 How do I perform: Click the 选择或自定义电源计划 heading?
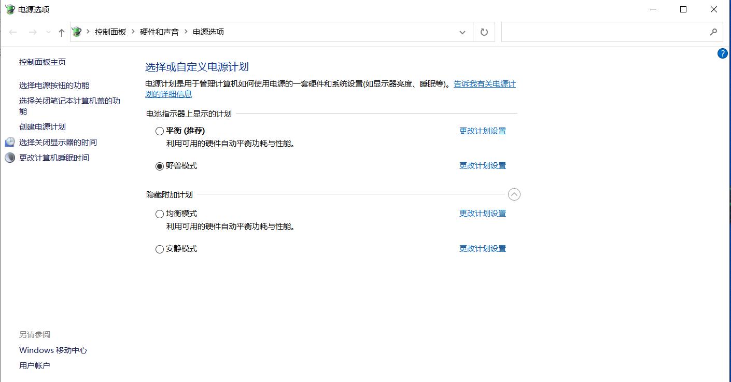point(197,67)
